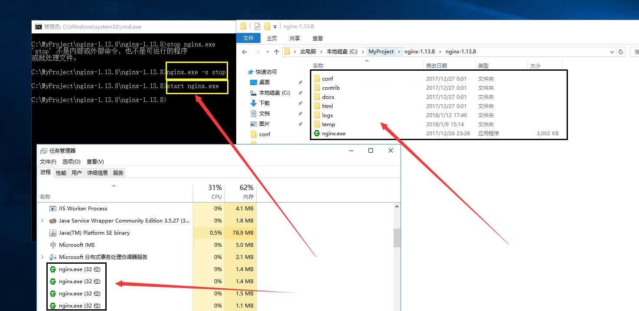Go up one folder level in Explorer
This screenshot has width=639, height=311.
[277, 52]
